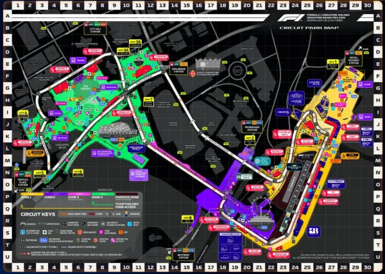The image size is (385, 274).
Task: Click the Pit Straight Sky Suite label
Action: pos(336,184)
